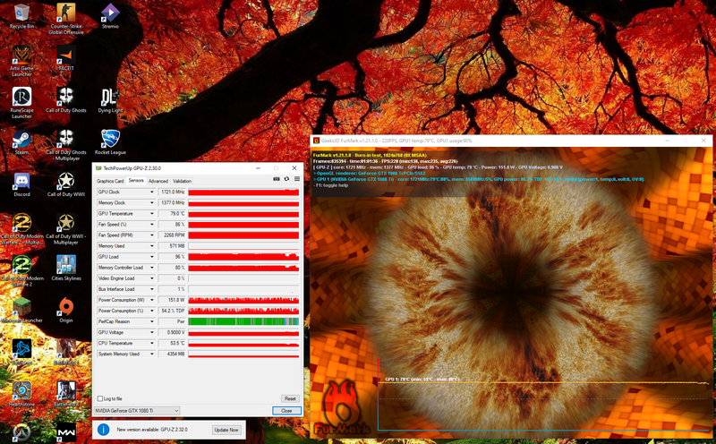Switch to the Graphics Card tab

click(110, 181)
